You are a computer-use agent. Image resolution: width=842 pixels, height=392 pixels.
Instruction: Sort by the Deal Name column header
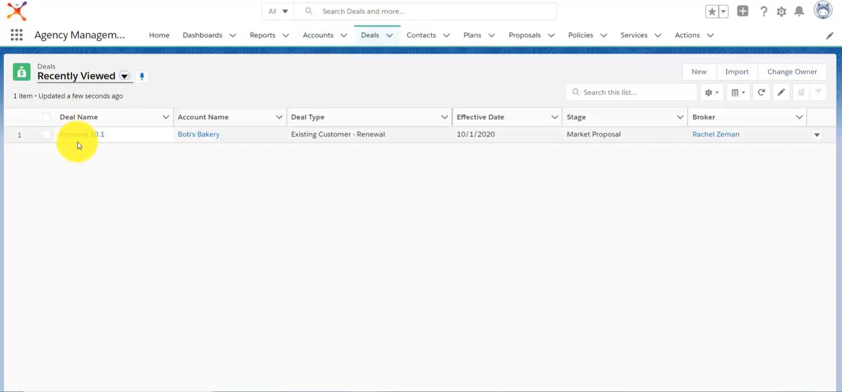point(79,117)
